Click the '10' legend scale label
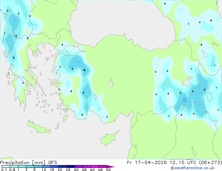The width and height of the screenshot is (222, 171). (x=44, y=170)
